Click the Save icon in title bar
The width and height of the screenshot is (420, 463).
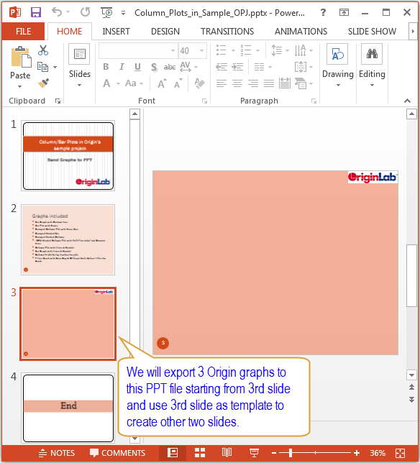(36, 12)
